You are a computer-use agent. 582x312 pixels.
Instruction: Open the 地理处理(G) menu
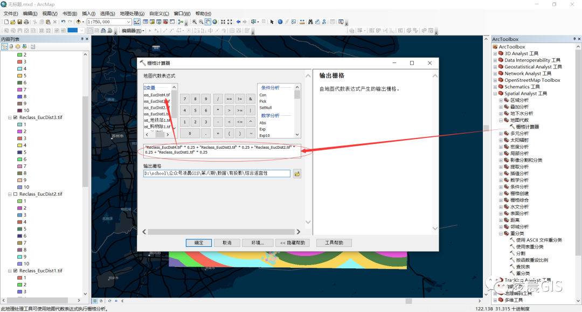[x=132, y=13]
